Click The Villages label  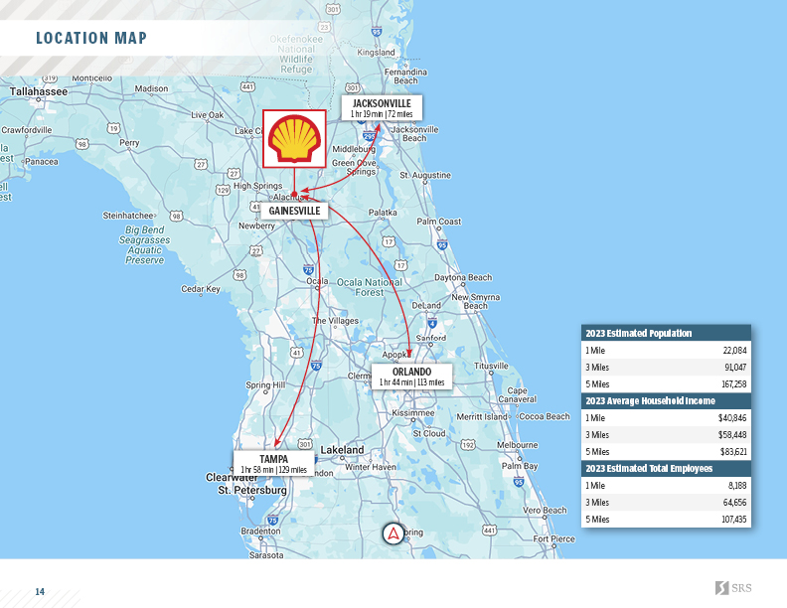335,321
